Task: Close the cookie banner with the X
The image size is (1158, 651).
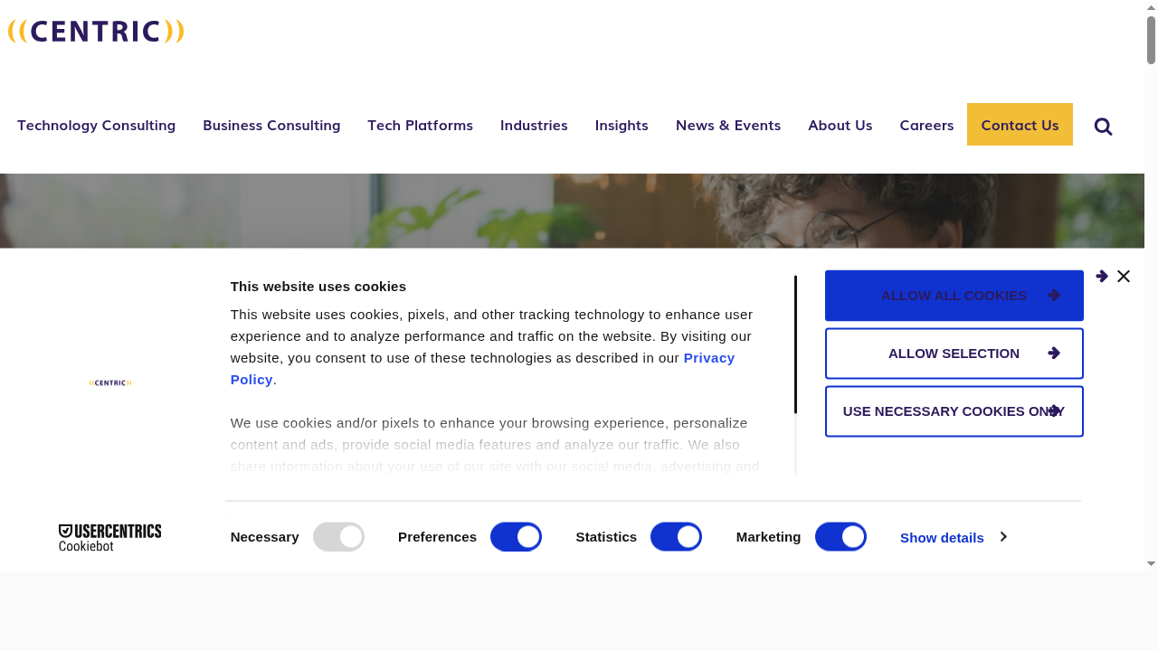Action: coord(1124,277)
